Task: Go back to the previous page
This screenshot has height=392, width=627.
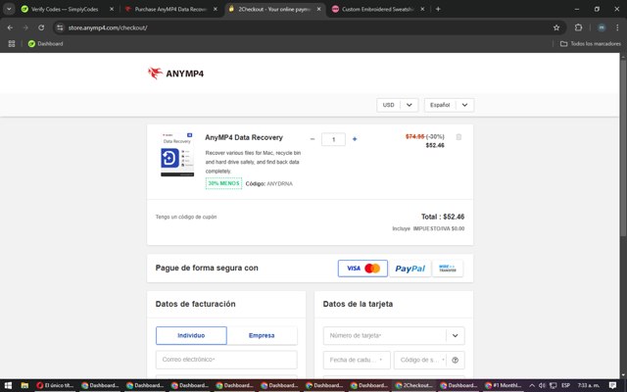Action: pos(10,27)
